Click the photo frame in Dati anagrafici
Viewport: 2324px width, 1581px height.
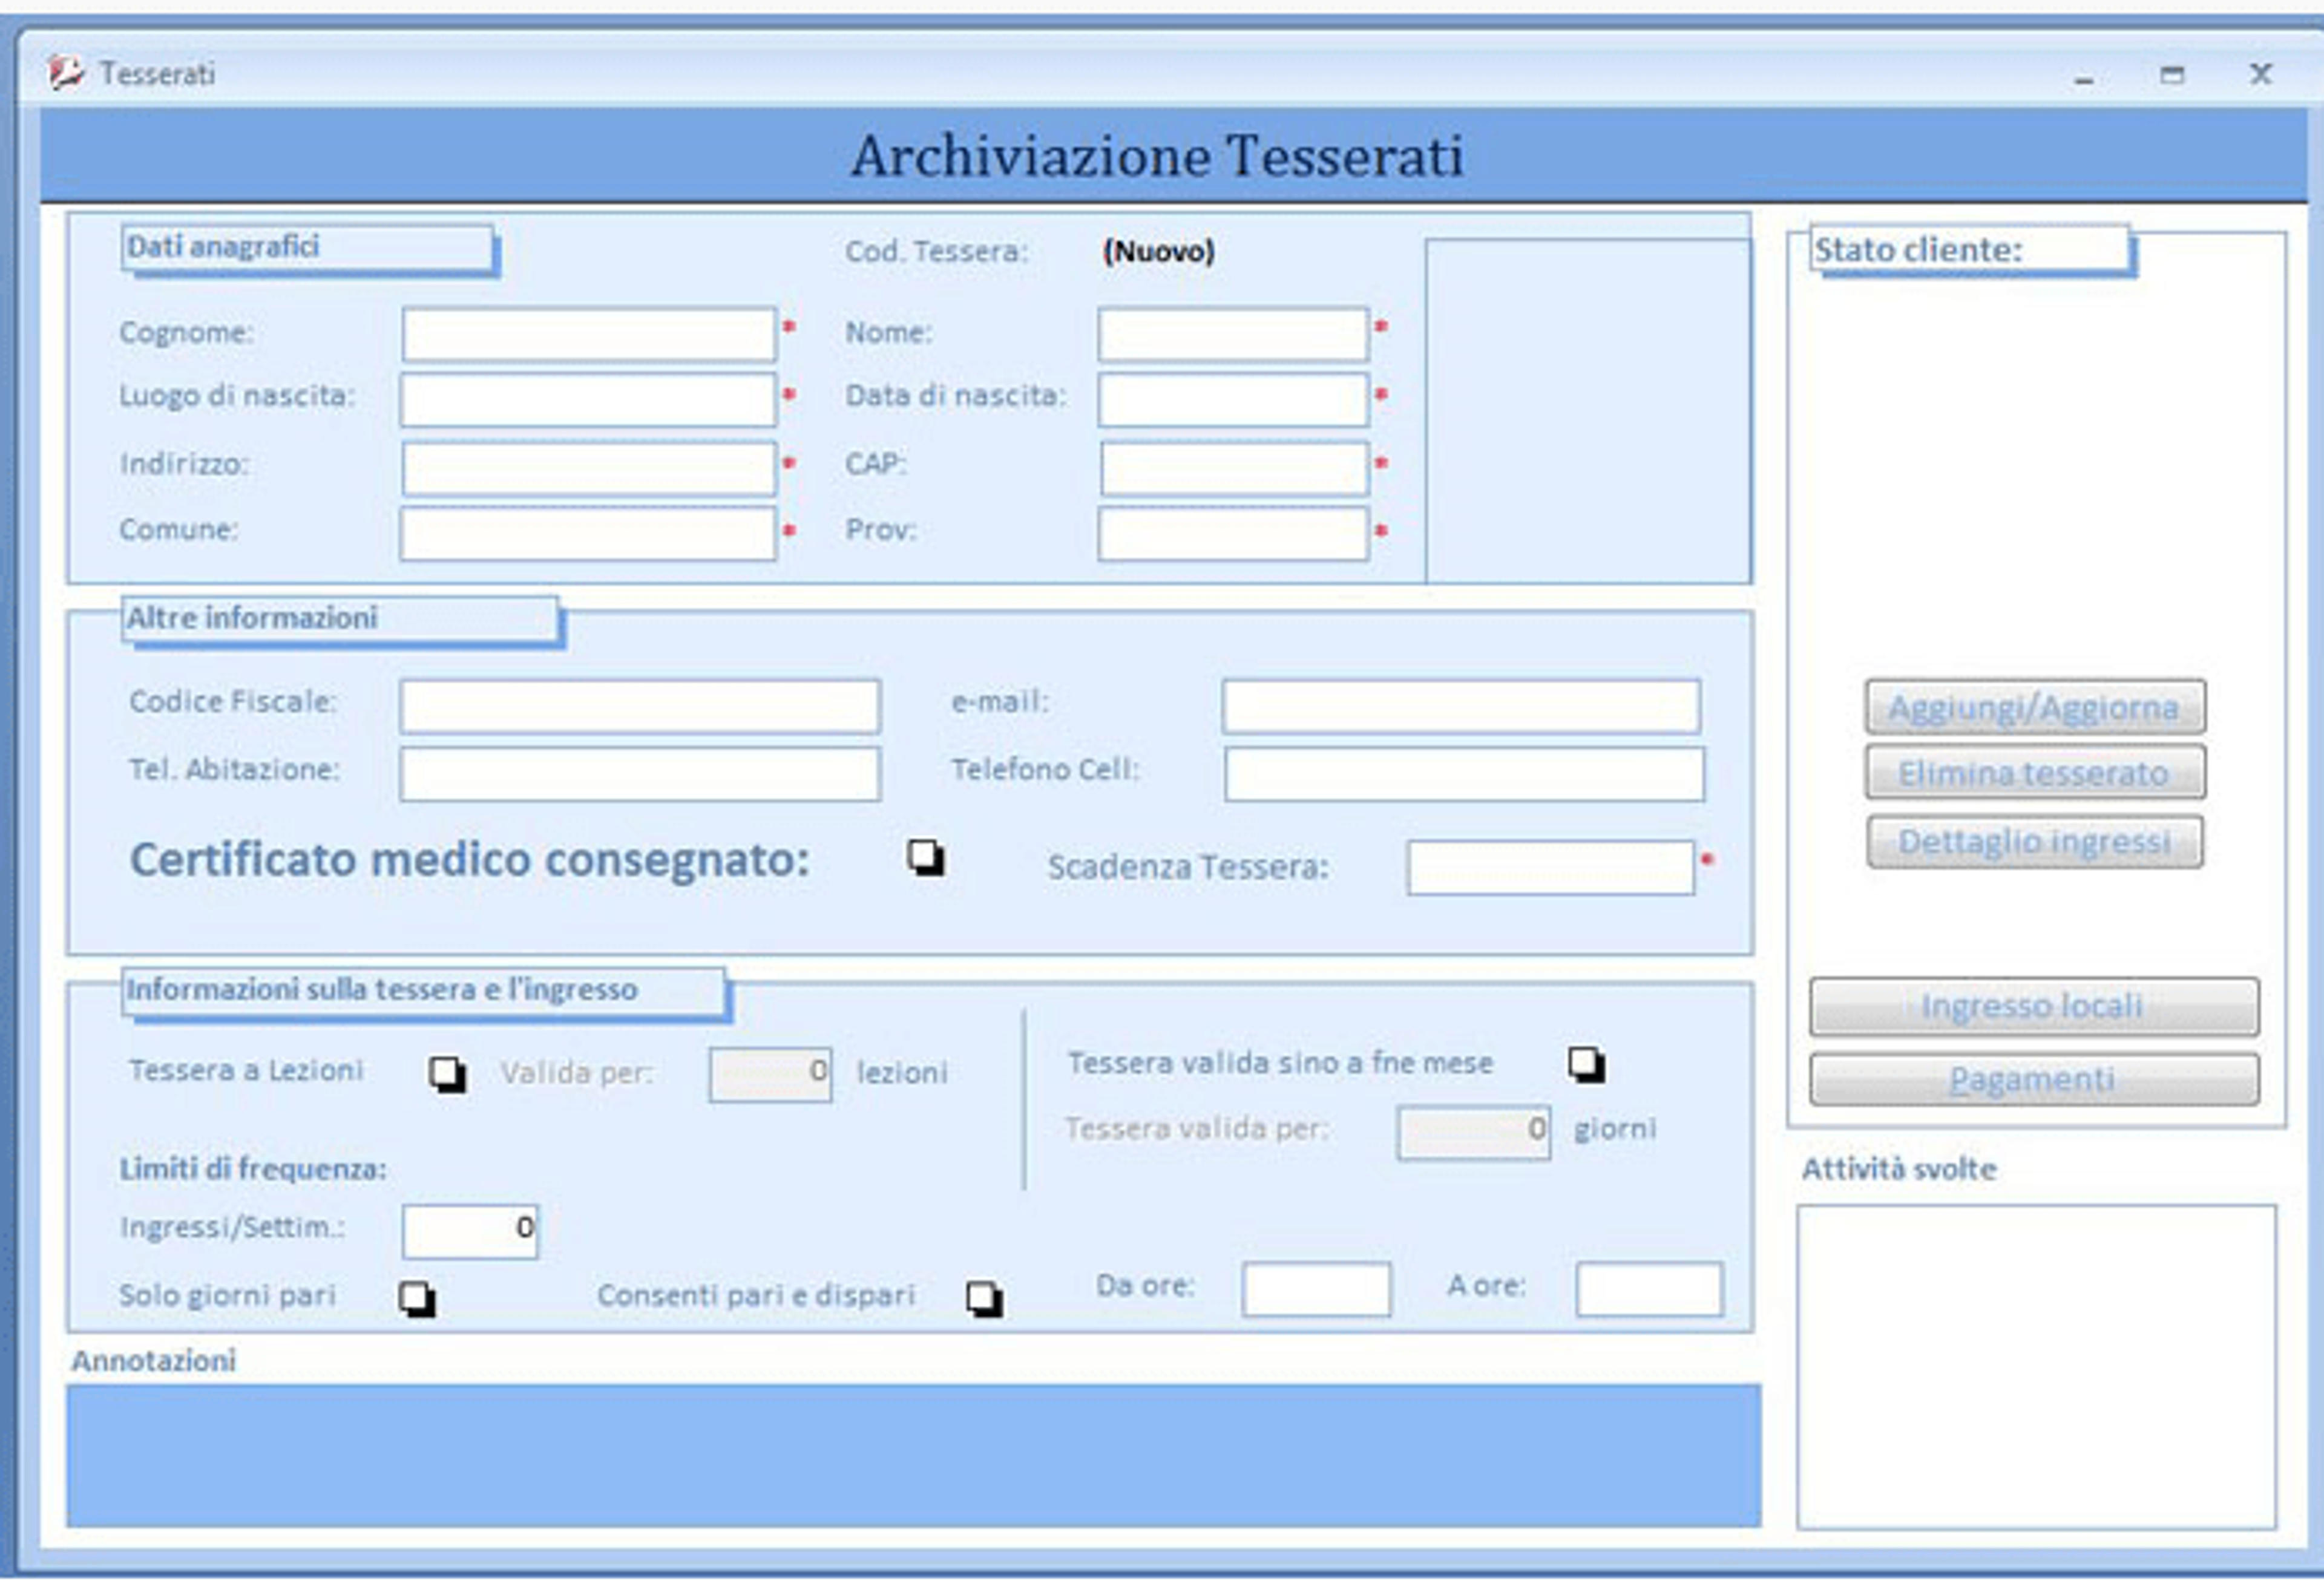[x=1588, y=411]
